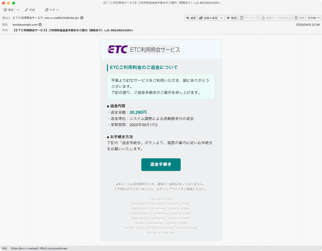Click globe icon beside test@example.com recipient
This screenshot has width=322, height=251.
point(41,25)
